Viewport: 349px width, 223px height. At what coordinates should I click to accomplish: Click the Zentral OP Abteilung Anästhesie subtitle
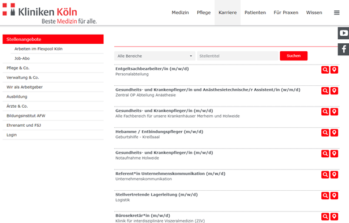pyautogui.click(x=145, y=95)
